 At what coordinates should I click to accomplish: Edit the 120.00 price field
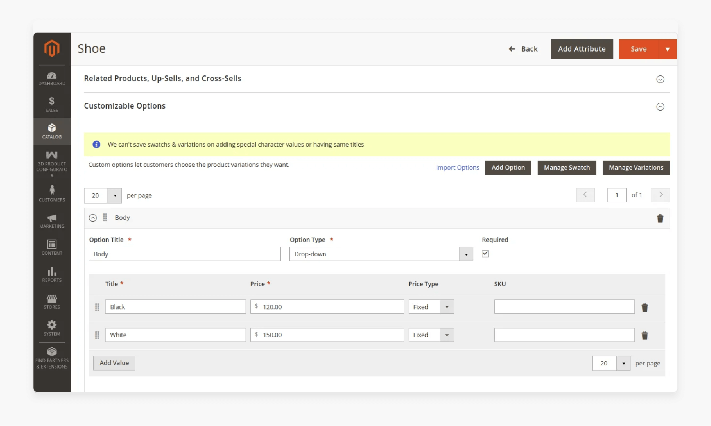[x=327, y=307]
